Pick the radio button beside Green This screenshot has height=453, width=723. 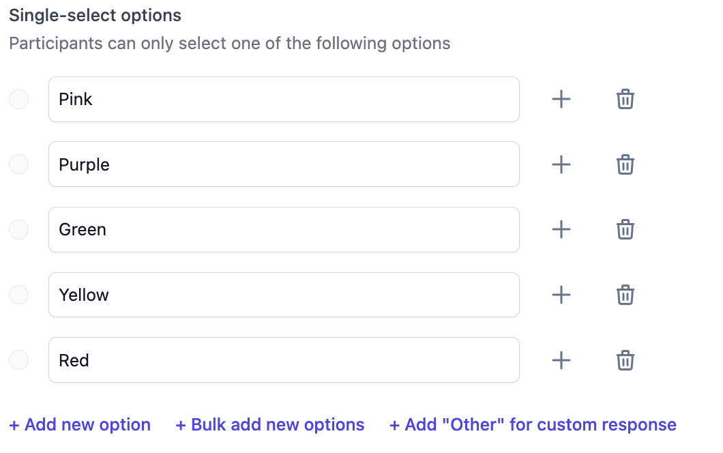(x=19, y=230)
